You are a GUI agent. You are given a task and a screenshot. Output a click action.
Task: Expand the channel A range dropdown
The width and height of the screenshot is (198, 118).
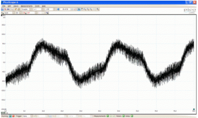point(13,13)
